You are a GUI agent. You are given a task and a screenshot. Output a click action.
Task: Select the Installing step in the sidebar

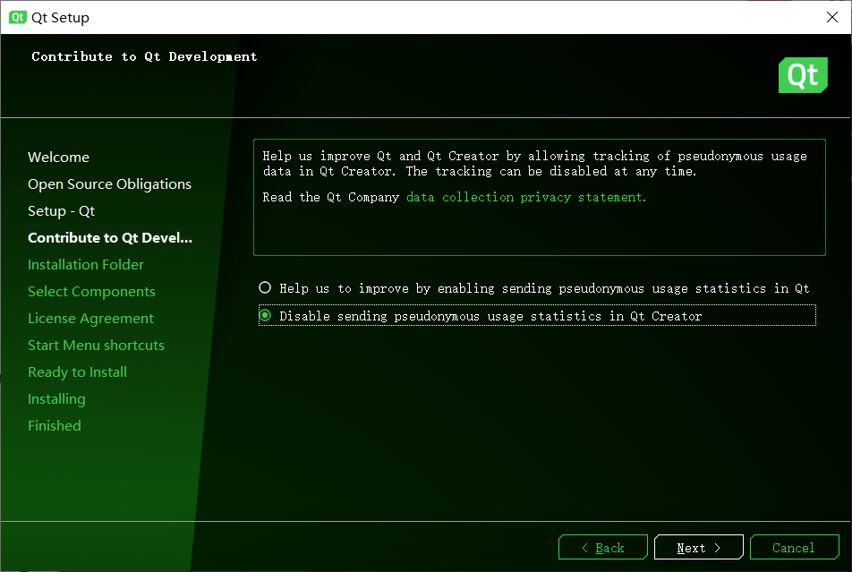pos(56,399)
